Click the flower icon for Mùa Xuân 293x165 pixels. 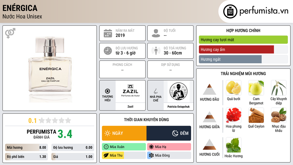[x=106, y=147]
